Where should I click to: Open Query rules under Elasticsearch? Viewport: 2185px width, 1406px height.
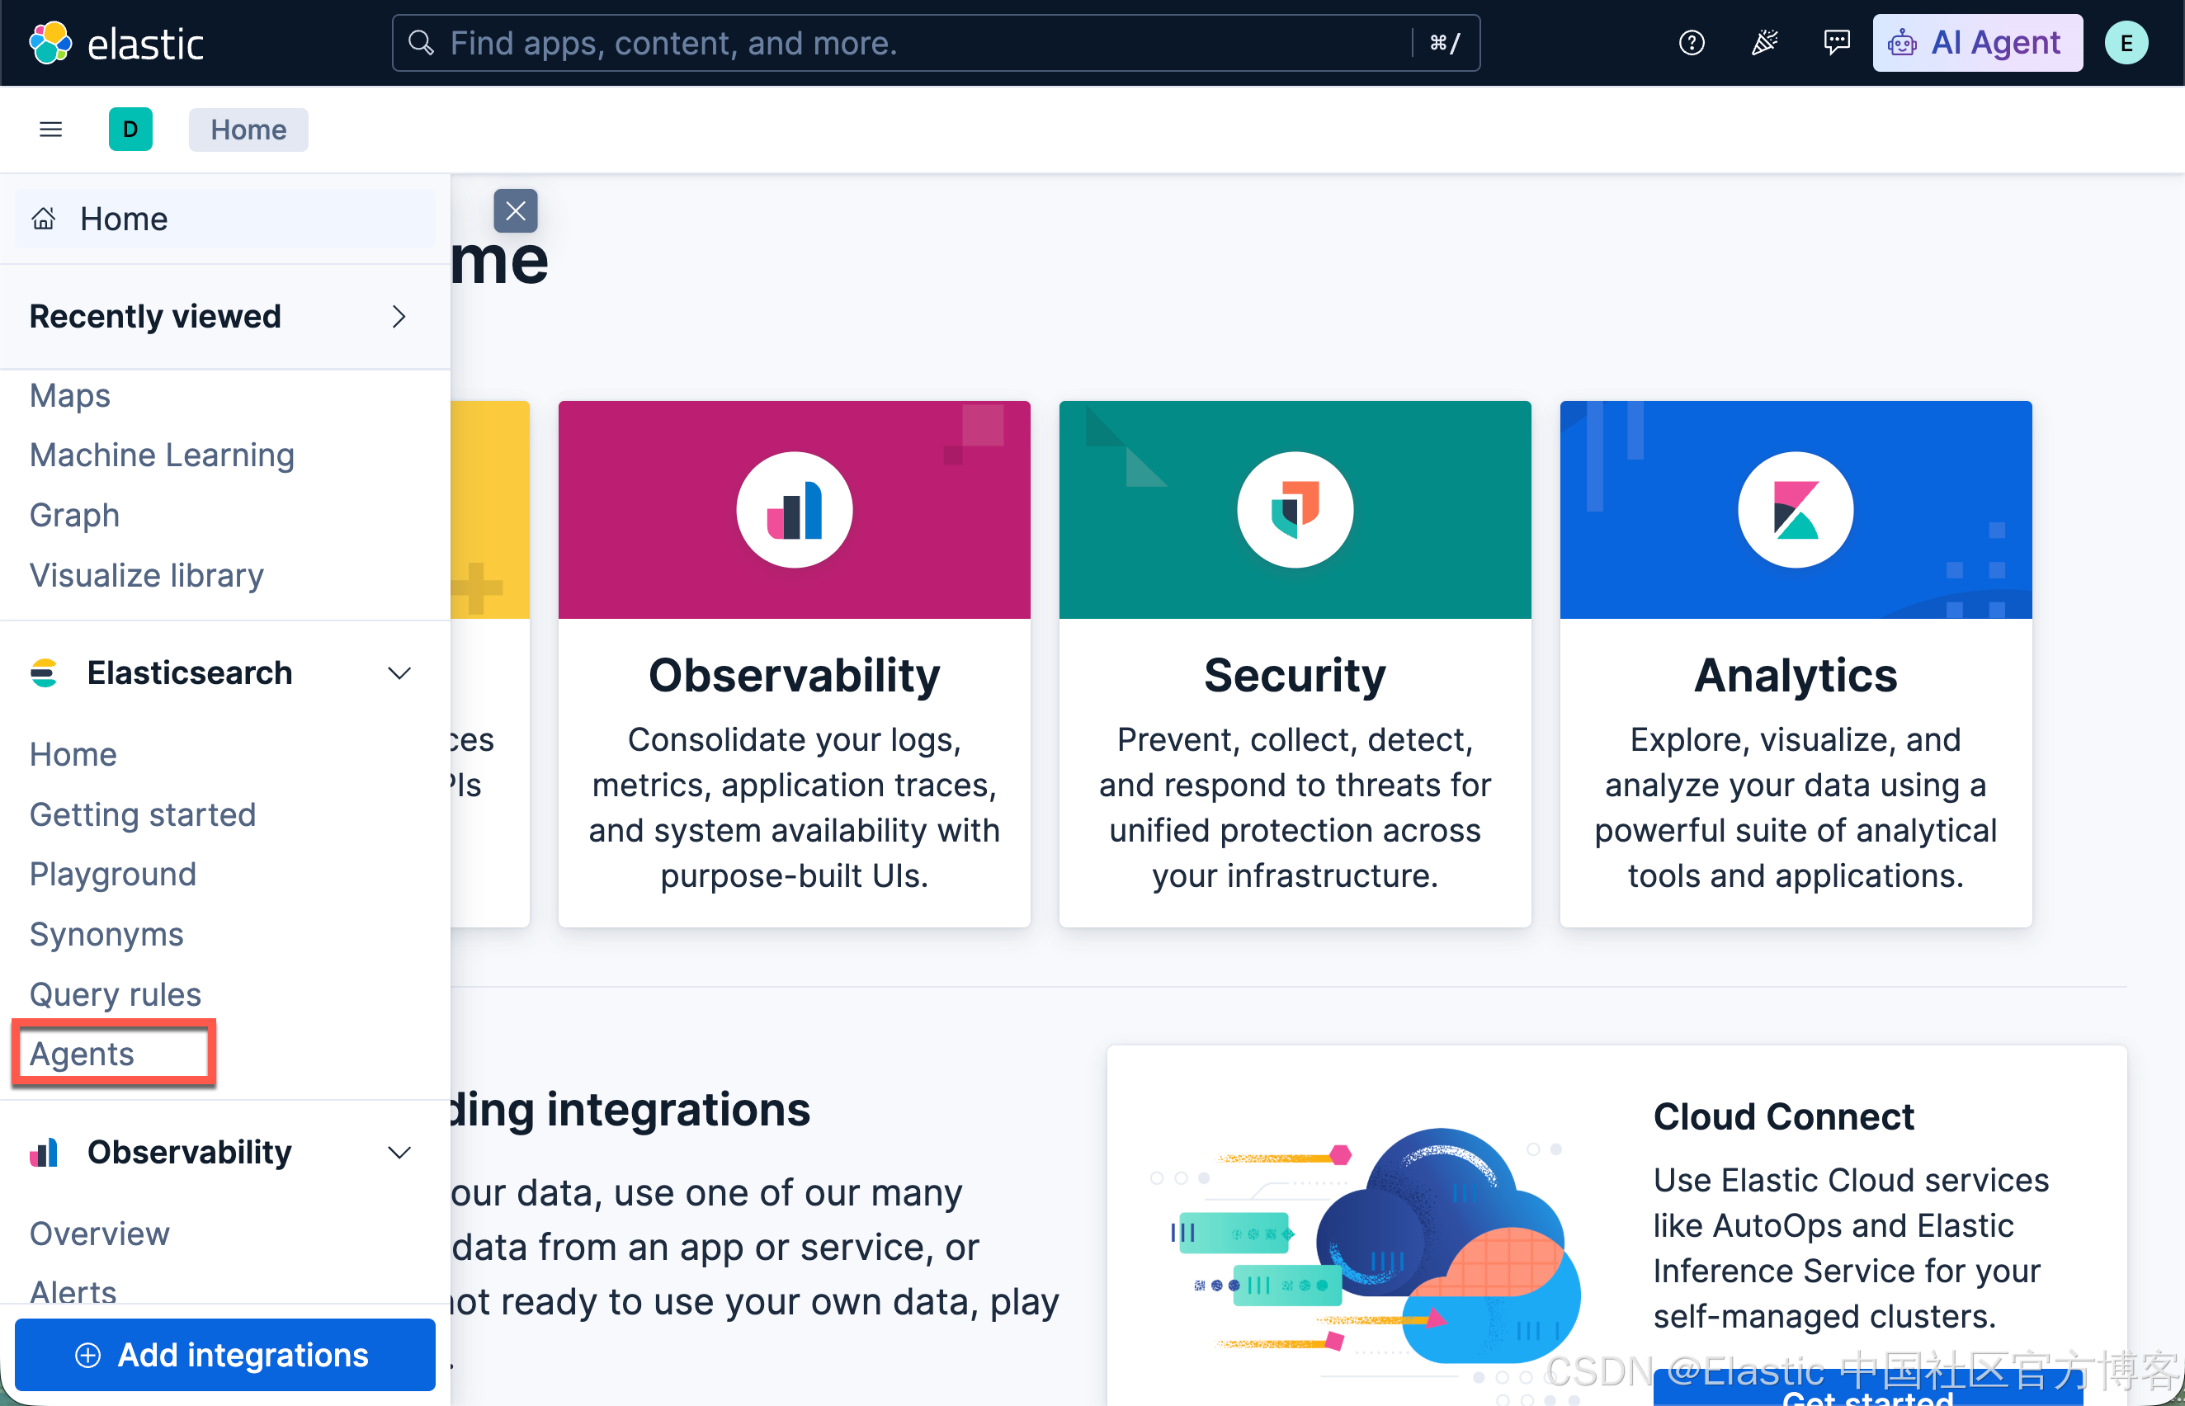point(115,994)
